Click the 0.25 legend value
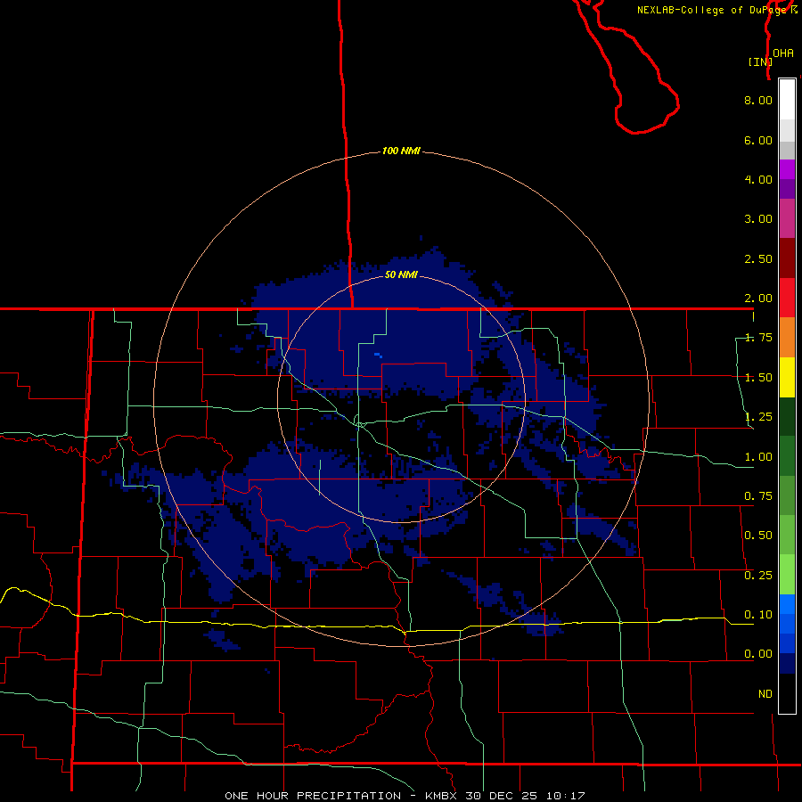 click(758, 576)
